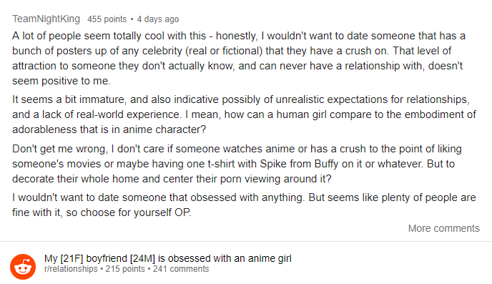492x284 pixels.
Task: Go to the r/relationships subreddit
Action: pyautogui.click(x=71, y=269)
